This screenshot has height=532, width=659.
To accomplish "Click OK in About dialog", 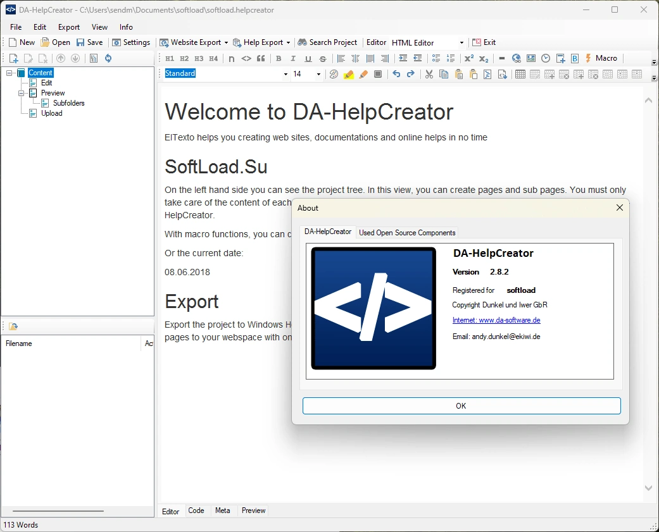I will tap(461, 405).
